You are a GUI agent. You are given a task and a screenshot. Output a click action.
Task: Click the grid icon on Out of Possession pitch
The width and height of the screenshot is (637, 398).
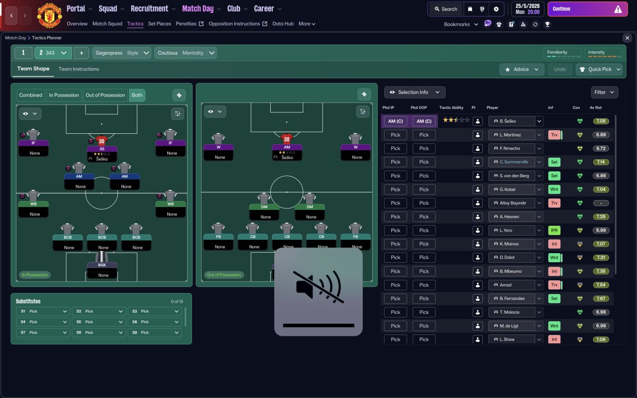[x=363, y=111]
